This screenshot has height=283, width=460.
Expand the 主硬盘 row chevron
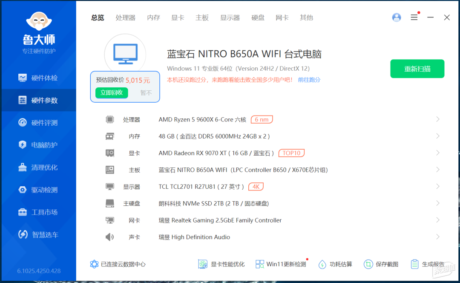point(438,203)
